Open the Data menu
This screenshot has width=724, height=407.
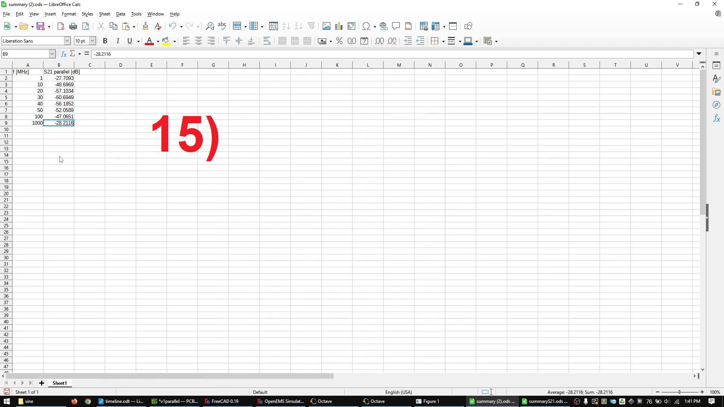[120, 14]
